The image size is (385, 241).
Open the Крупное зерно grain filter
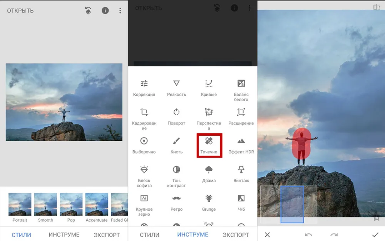pyautogui.click(x=144, y=205)
